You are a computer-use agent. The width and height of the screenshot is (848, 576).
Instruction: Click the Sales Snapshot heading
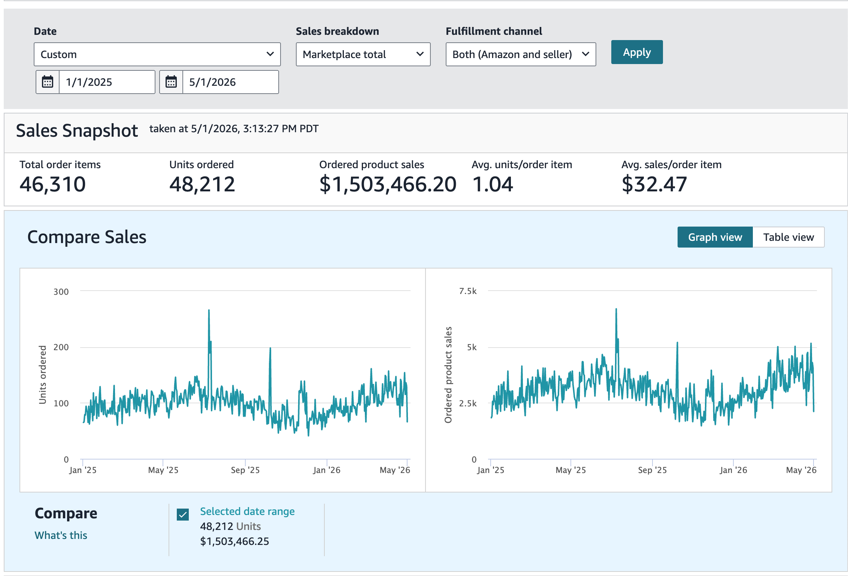[x=77, y=131]
